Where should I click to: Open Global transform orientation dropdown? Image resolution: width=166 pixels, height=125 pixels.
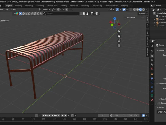click(x=45, y=9)
